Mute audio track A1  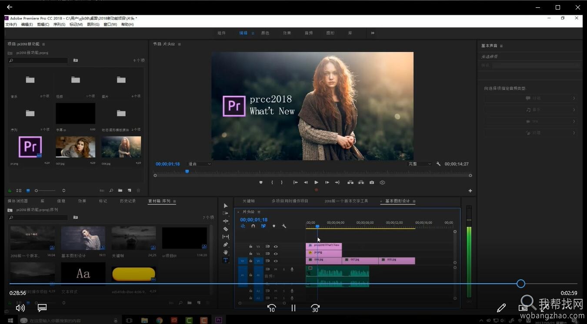276,269
